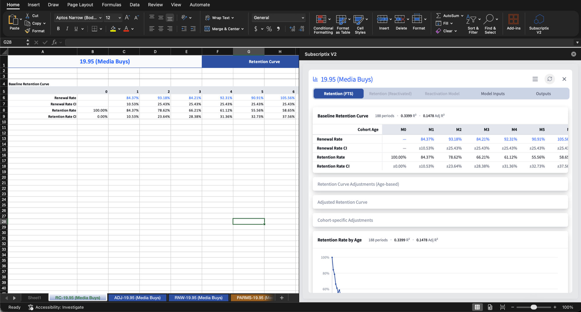Open the Formulas ribbon tab

[111, 5]
